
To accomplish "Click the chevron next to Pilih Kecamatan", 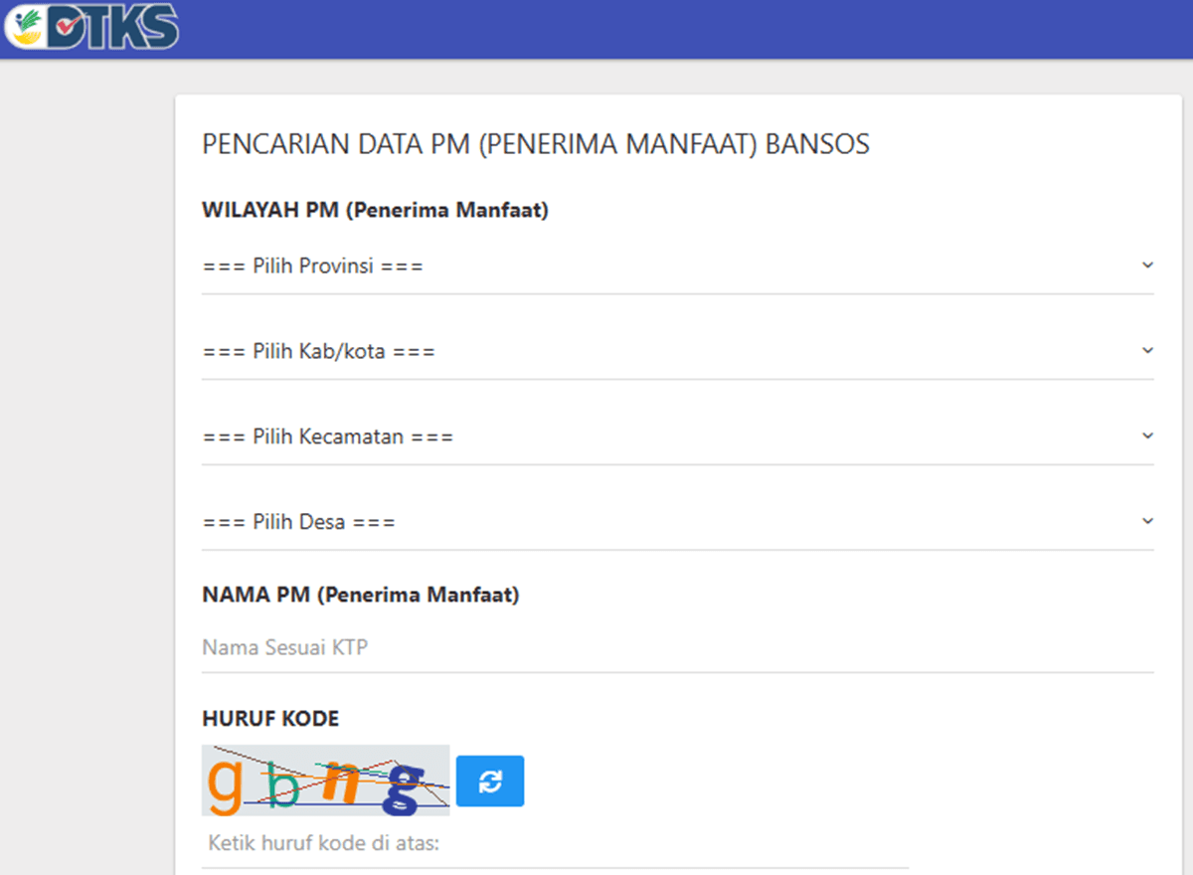I will (1148, 437).
